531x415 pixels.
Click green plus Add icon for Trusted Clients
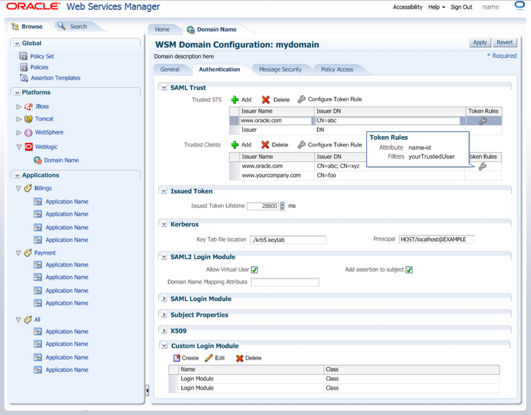point(235,145)
